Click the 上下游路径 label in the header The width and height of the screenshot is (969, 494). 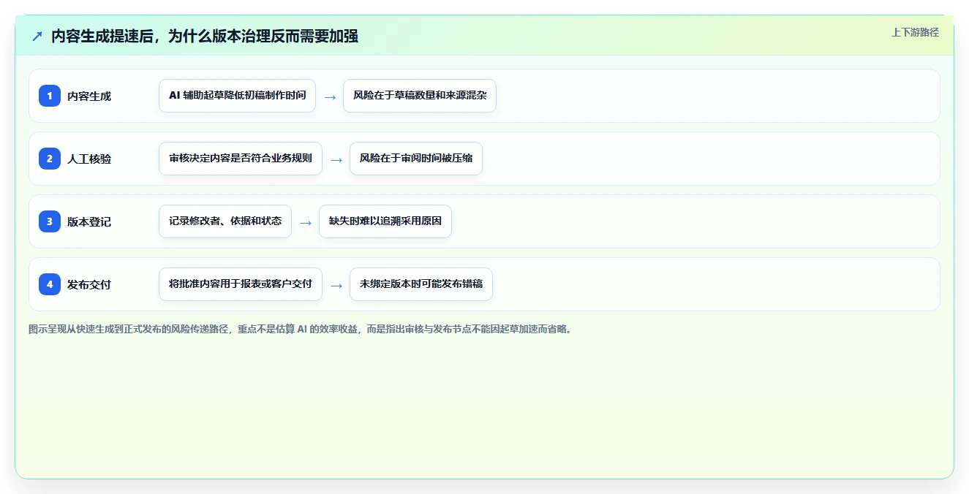pyautogui.click(x=915, y=32)
